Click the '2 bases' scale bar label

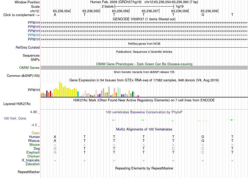click(x=108, y=6)
